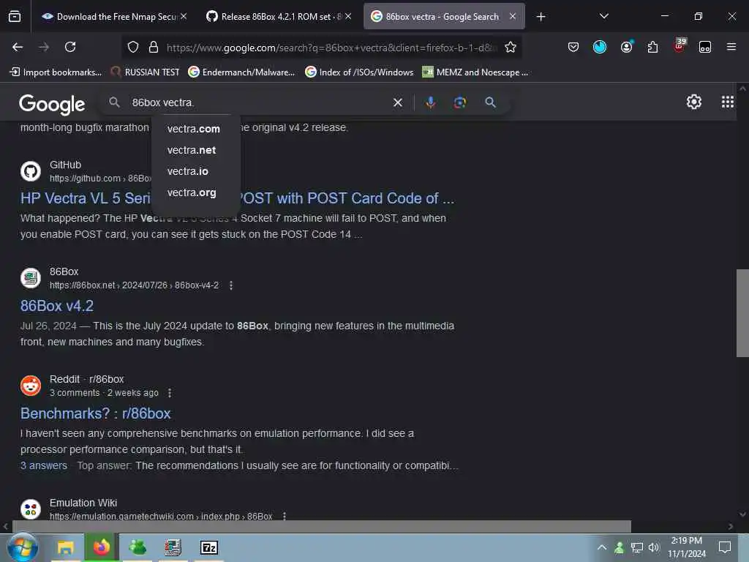Viewport: 749px width, 562px height.
Task: Go back with the back arrow
Action: 18,47
